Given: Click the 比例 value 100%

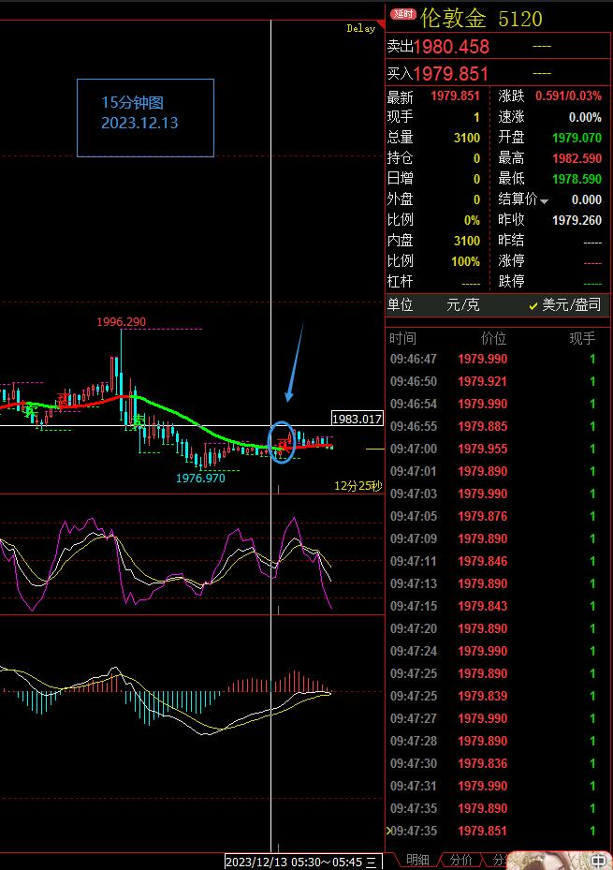Looking at the screenshot, I should tap(465, 261).
